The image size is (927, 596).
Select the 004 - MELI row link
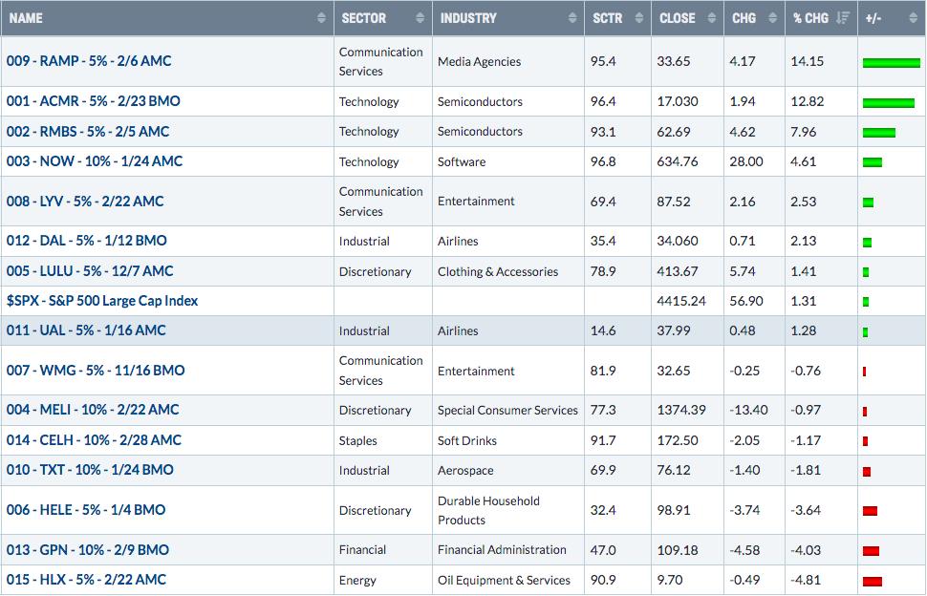(93, 410)
